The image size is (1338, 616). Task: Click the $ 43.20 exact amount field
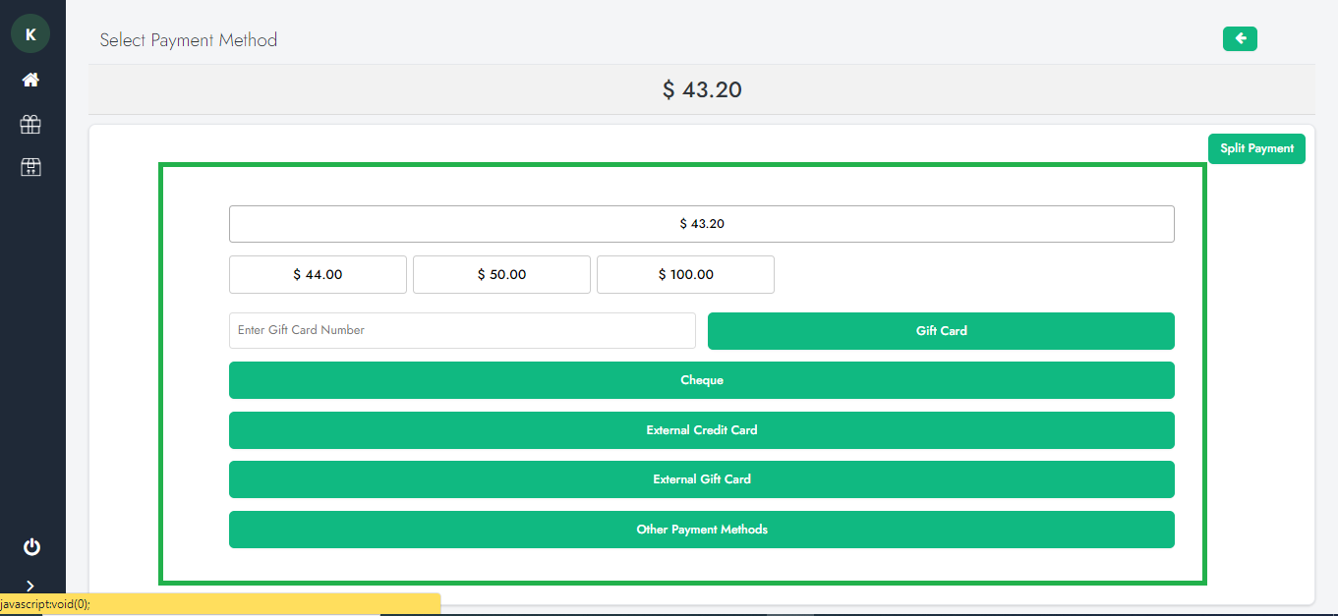tap(701, 224)
